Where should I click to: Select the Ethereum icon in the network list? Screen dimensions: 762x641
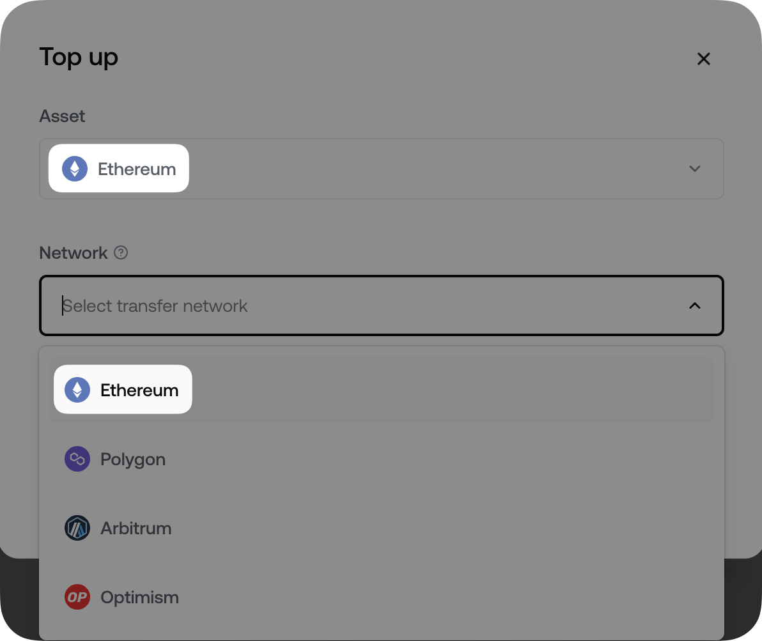click(x=76, y=389)
